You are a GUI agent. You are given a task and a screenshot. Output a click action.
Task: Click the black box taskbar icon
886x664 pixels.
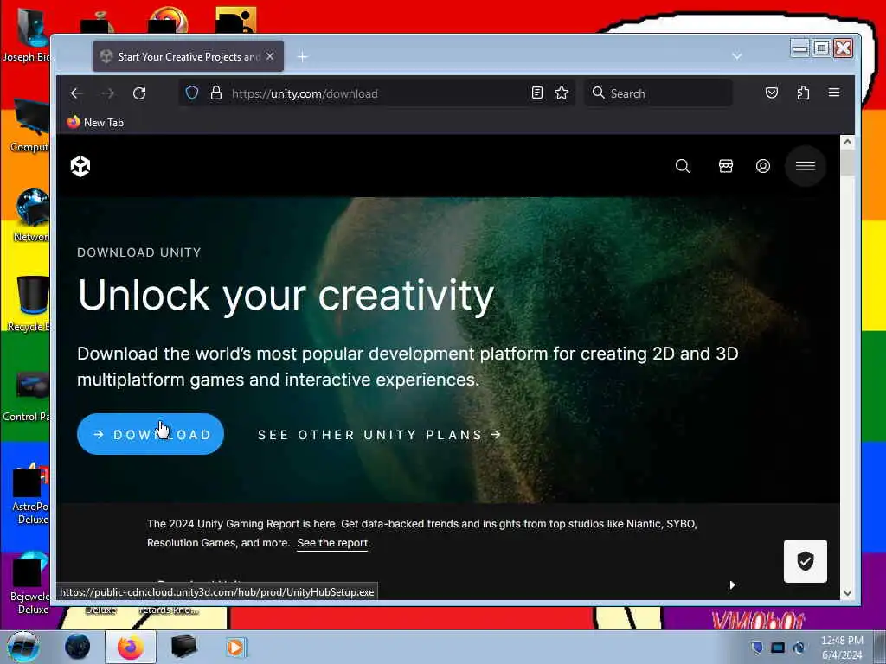(x=183, y=647)
